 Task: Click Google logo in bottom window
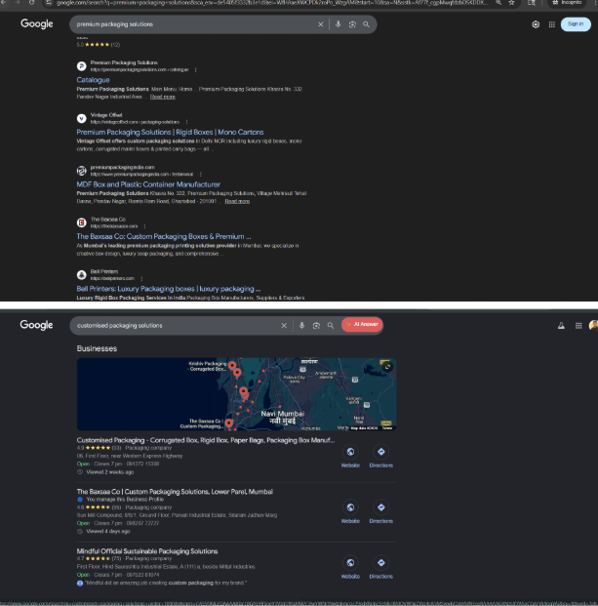37,325
